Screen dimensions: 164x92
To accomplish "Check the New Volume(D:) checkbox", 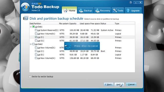I will tap(36, 48).
